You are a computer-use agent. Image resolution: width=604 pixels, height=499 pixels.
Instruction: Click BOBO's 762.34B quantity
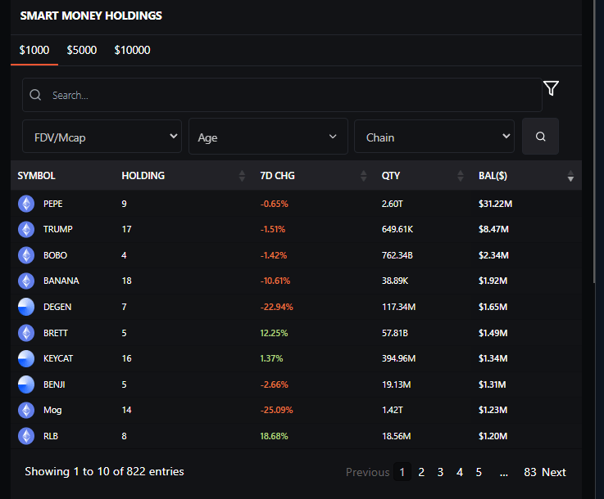pos(397,255)
